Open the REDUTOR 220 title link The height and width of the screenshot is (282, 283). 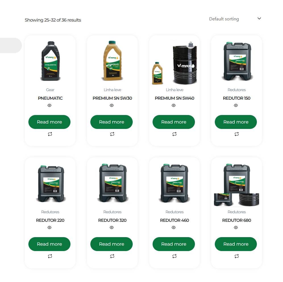click(x=50, y=220)
